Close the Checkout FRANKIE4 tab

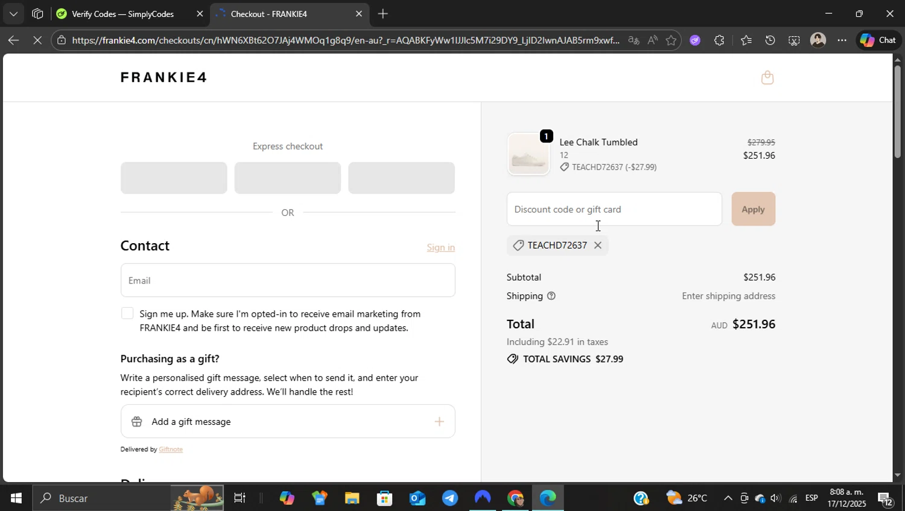coord(359,14)
